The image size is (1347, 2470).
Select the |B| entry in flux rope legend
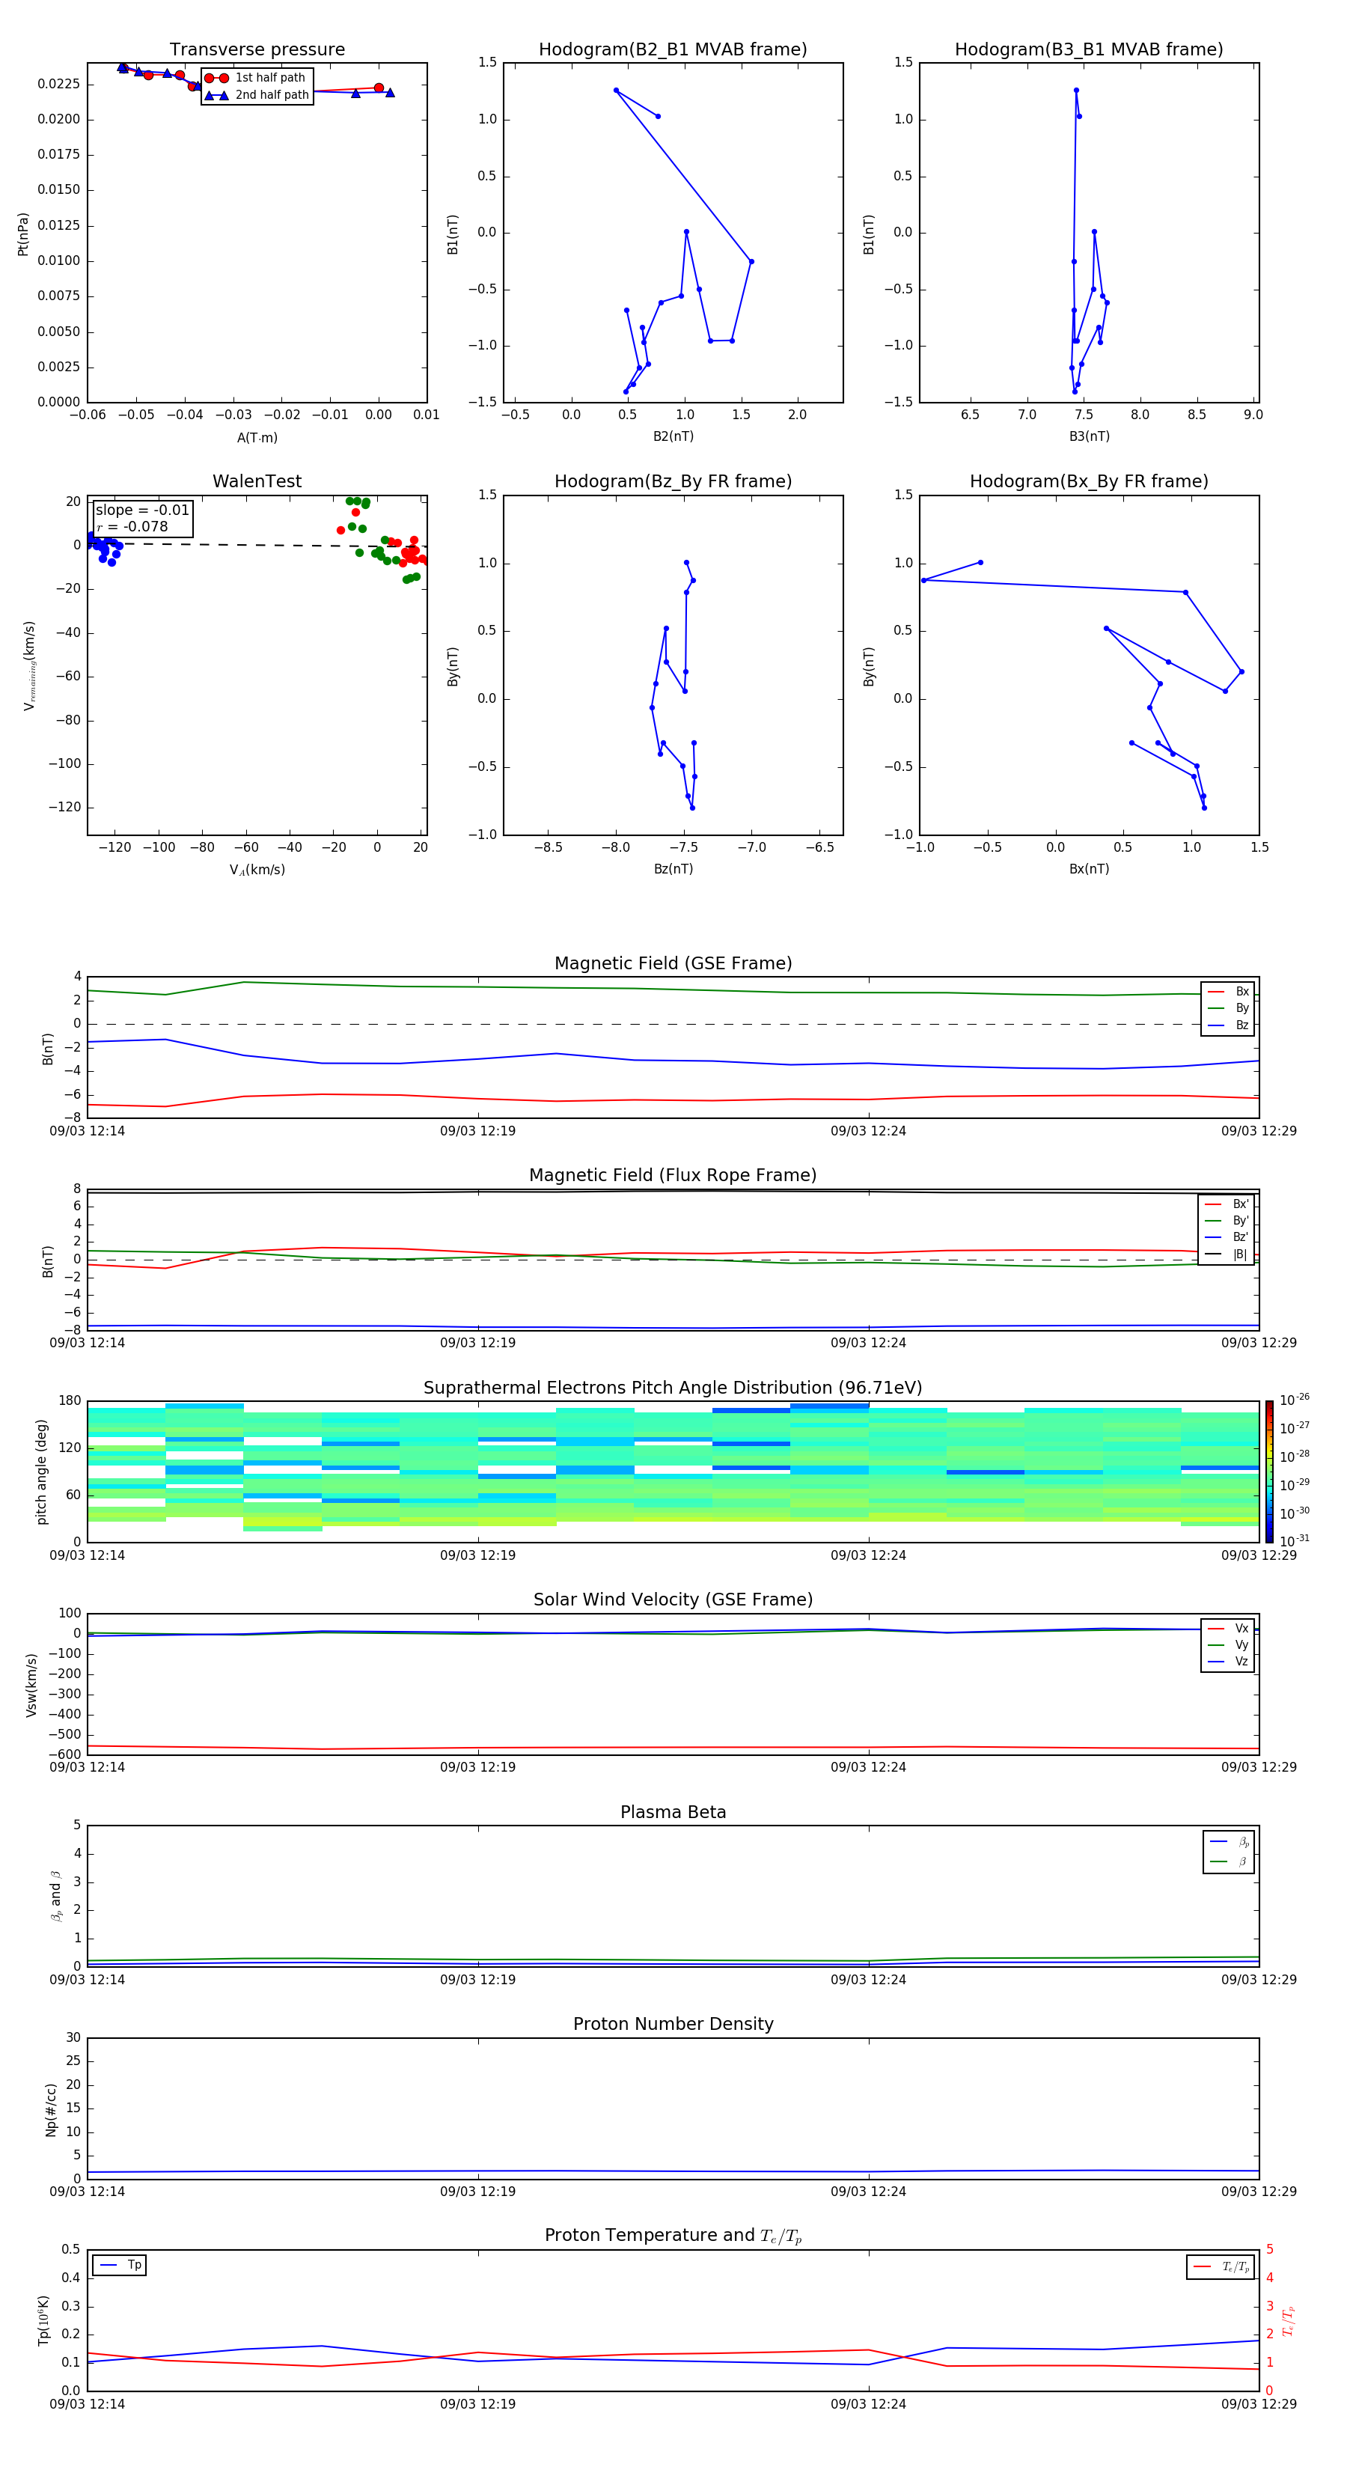(1227, 1254)
